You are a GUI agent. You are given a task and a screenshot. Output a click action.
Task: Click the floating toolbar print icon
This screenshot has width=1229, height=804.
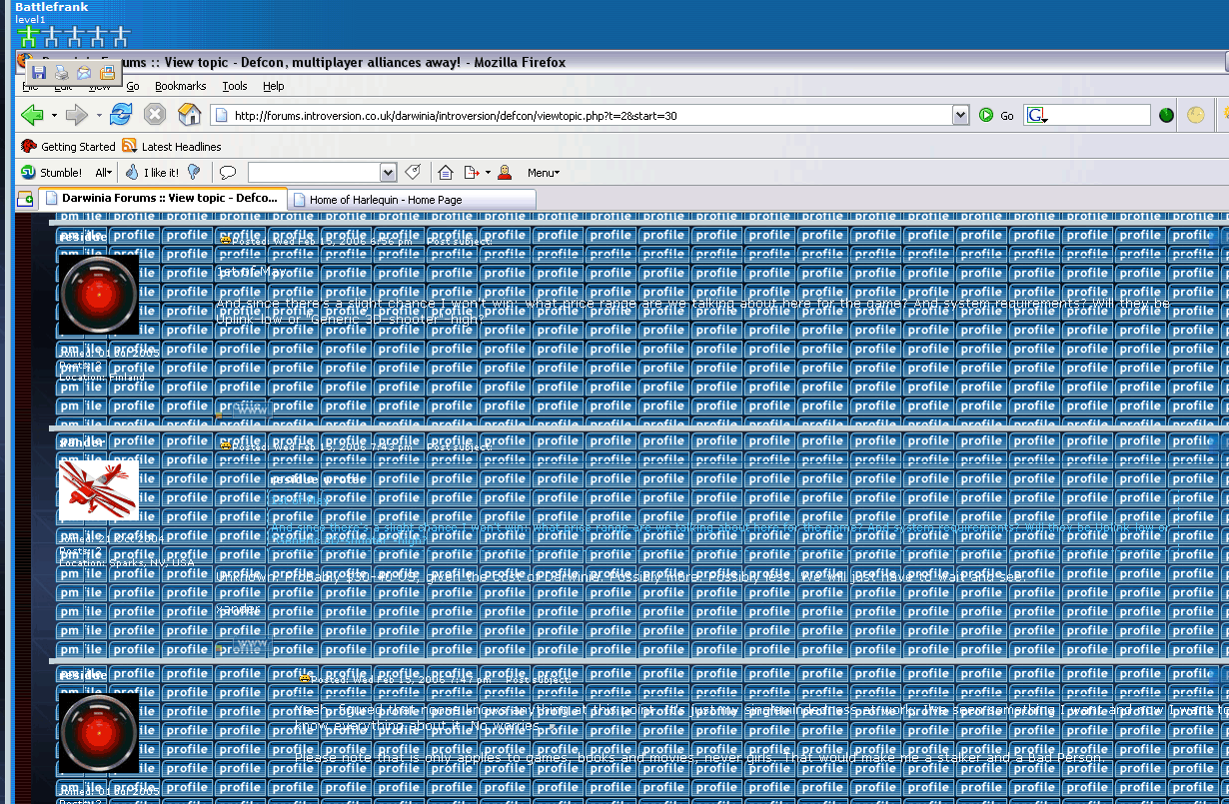pos(61,73)
